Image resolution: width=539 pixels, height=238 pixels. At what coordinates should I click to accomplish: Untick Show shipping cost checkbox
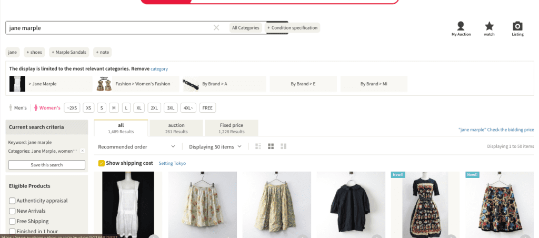(102, 163)
